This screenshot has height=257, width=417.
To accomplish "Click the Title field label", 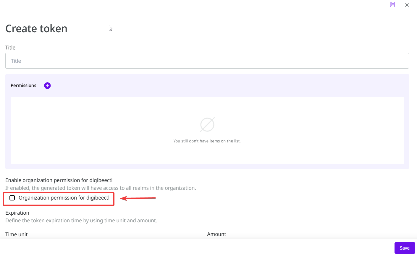I will (x=10, y=48).
